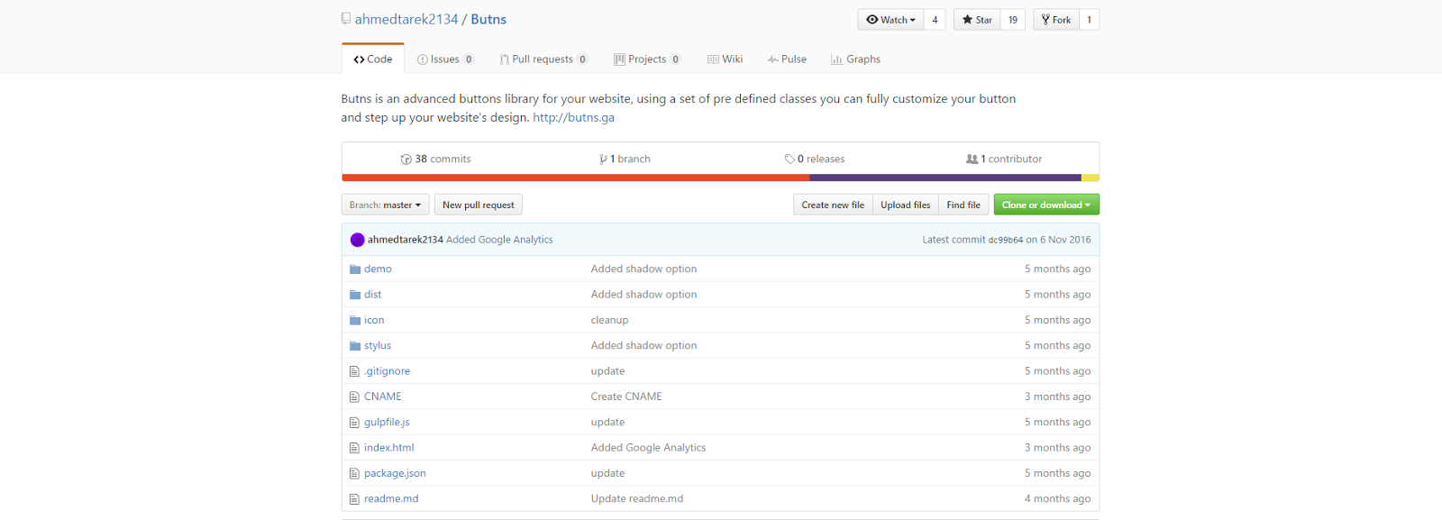Open the CNAME file
Image resolution: width=1442 pixels, height=520 pixels.
coord(383,397)
